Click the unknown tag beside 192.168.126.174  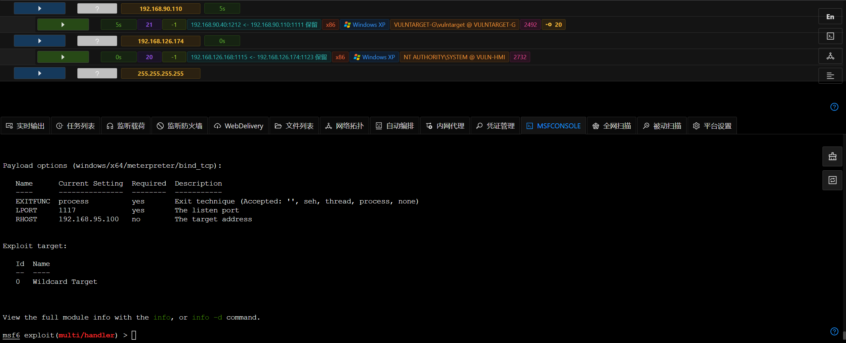coord(97,41)
